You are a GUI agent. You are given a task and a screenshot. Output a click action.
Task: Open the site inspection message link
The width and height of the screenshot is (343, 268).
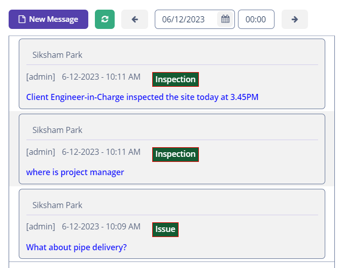point(142,97)
